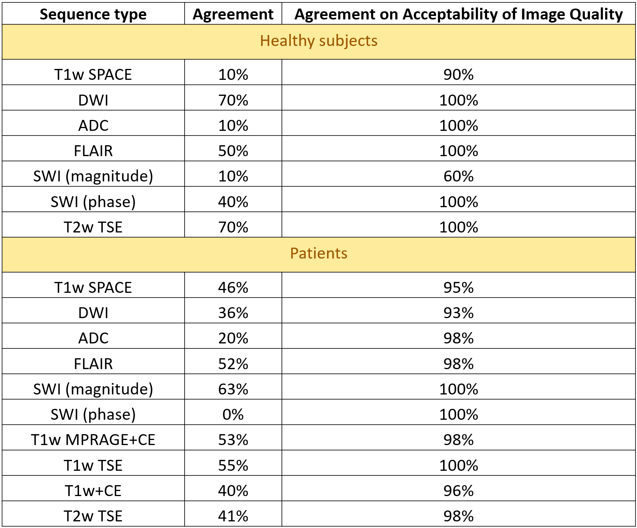
Task: Select the "Agreement on Acceptability of Image Quality" header
Action: coord(458,14)
